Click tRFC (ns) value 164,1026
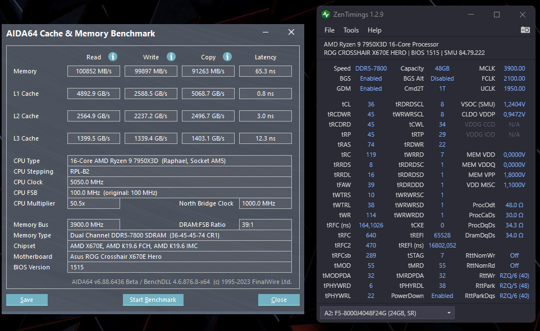Screen dimensions: 540x331 [371, 225]
